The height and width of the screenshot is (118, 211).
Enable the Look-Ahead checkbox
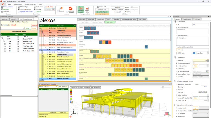(x=45, y=7)
